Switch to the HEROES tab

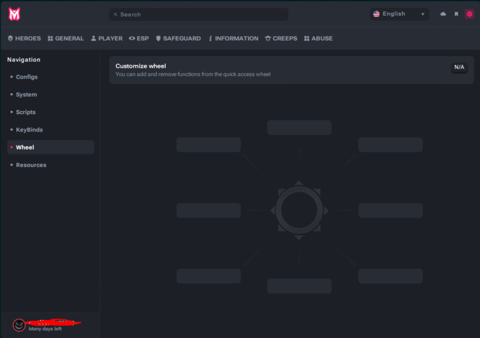click(x=24, y=38)
